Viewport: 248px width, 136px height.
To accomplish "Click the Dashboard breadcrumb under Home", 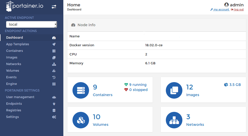I will [x=74, y=9].
